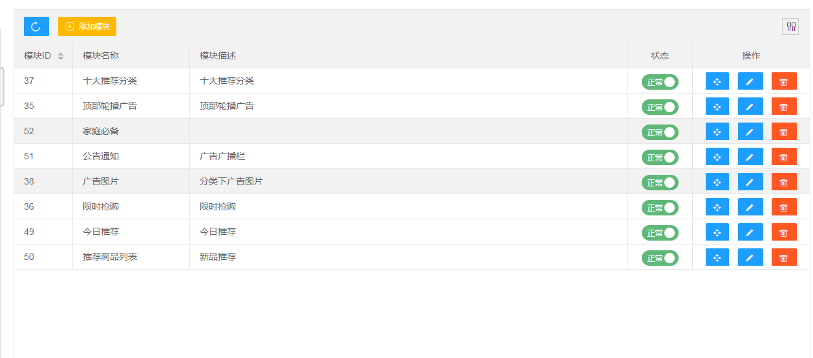The width and height of the screenshot is (813, 358).
Task: Sort ascending by 模块ID up arrow
Action: tap(61, 54)
